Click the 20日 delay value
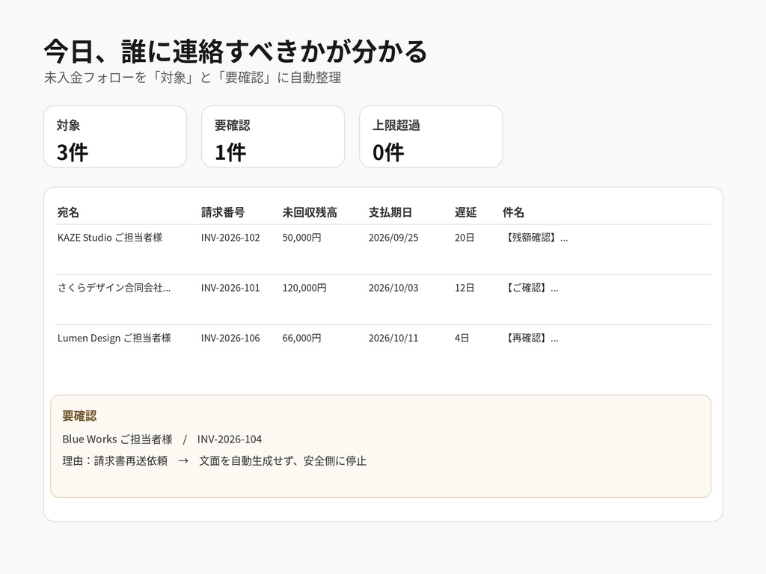Screen dimensions: 766x574 (x=465, y=238)
